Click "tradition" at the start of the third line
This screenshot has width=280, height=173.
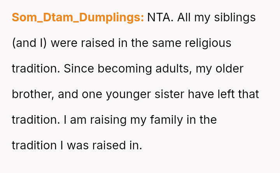[35, 69]
